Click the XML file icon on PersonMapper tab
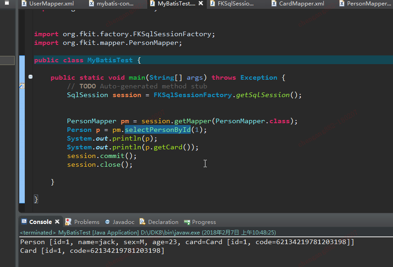 coord(342,3)
